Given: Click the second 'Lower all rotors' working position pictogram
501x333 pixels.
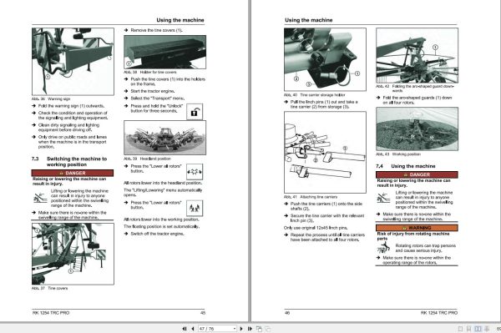Looking at the screenshot, I should click(195, 208).
